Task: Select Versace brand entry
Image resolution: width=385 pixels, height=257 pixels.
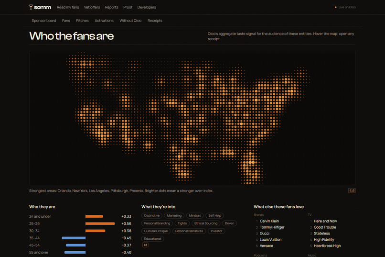Action: coord(267,246)
